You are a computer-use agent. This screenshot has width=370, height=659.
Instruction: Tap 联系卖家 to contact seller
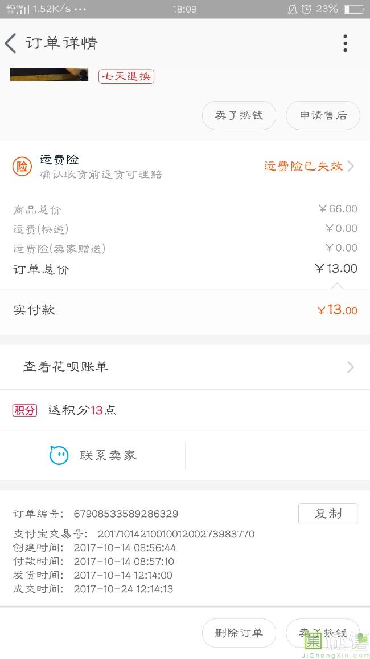(x=108, y=455)
